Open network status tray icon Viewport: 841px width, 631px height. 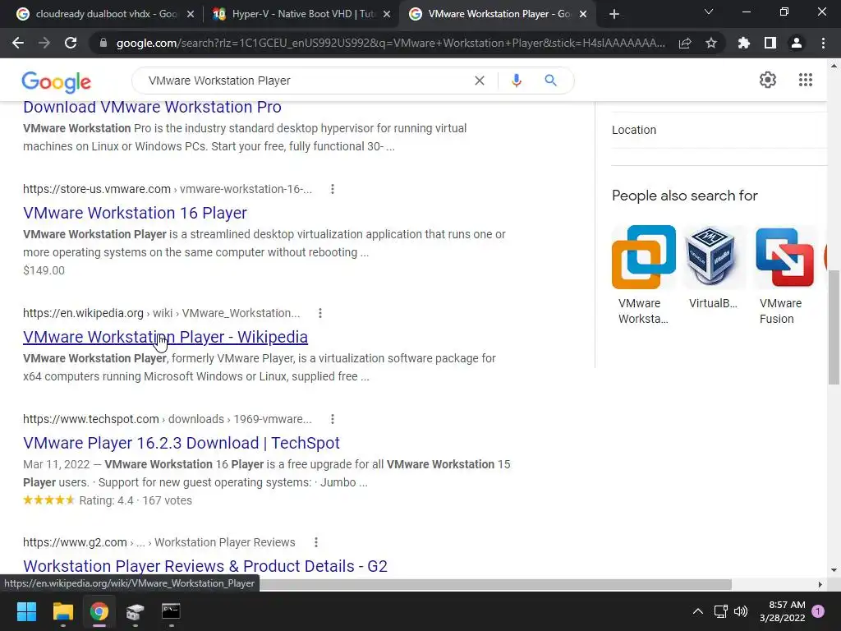pos(721,611)
